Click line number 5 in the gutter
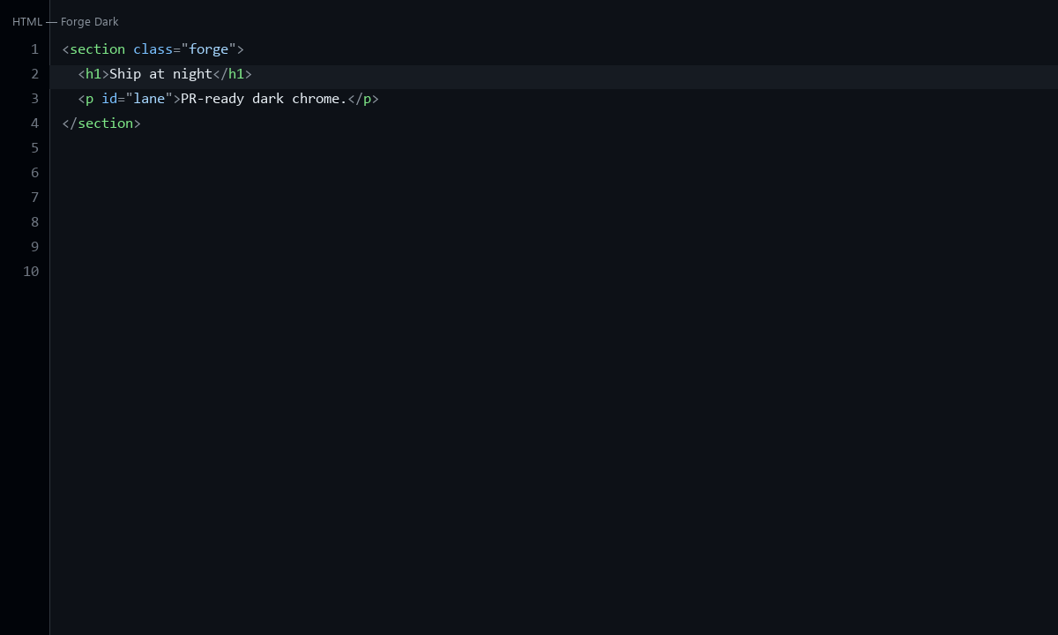This screenshot has width=1058, height=635. 34,148
